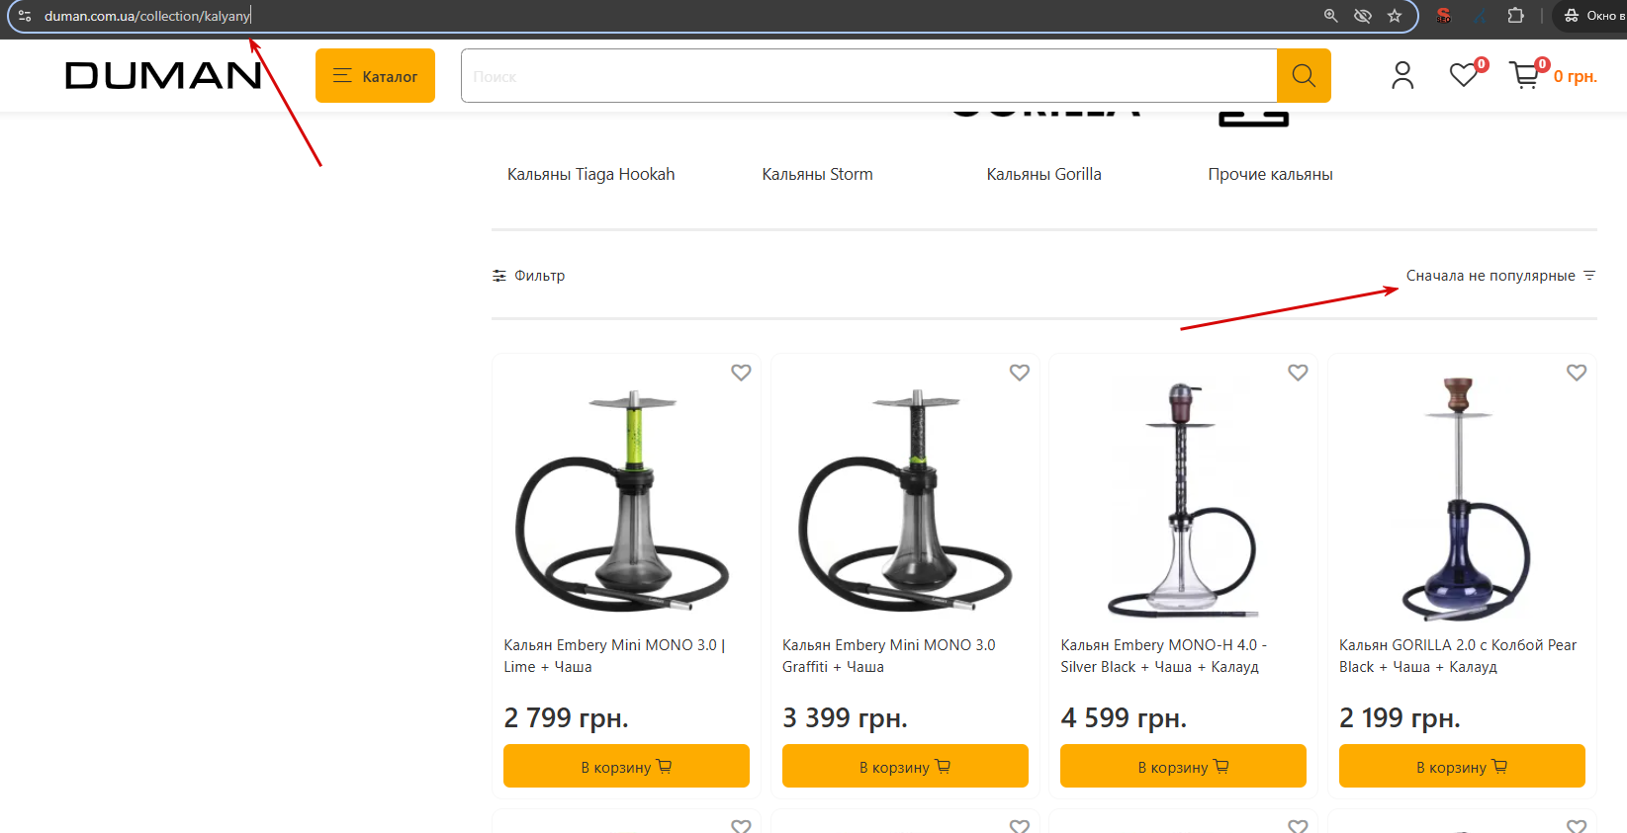Open the red S extension icon
1627x833 pixels.
[x=1444, y=16]
